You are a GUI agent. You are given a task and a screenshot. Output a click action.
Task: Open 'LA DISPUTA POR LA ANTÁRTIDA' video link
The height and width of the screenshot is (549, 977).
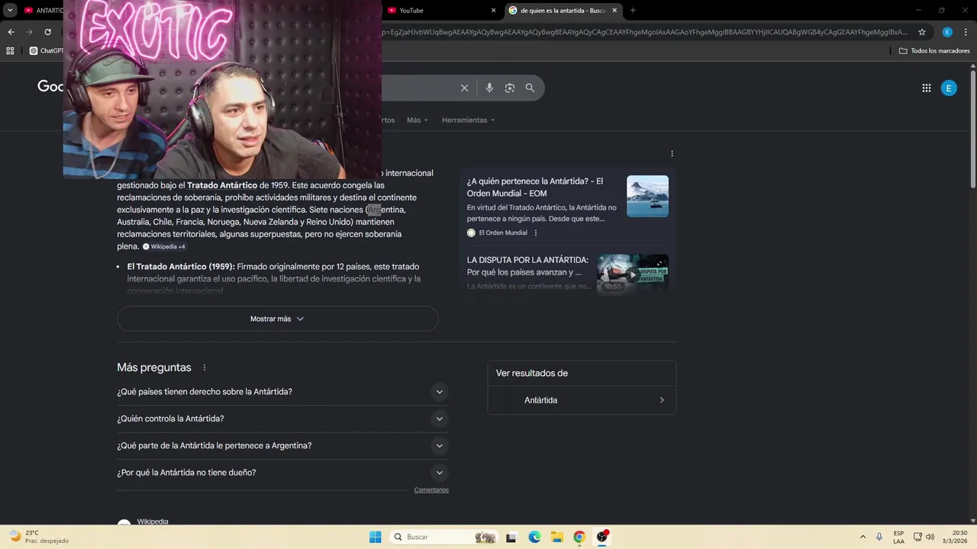tap(527, 265)
